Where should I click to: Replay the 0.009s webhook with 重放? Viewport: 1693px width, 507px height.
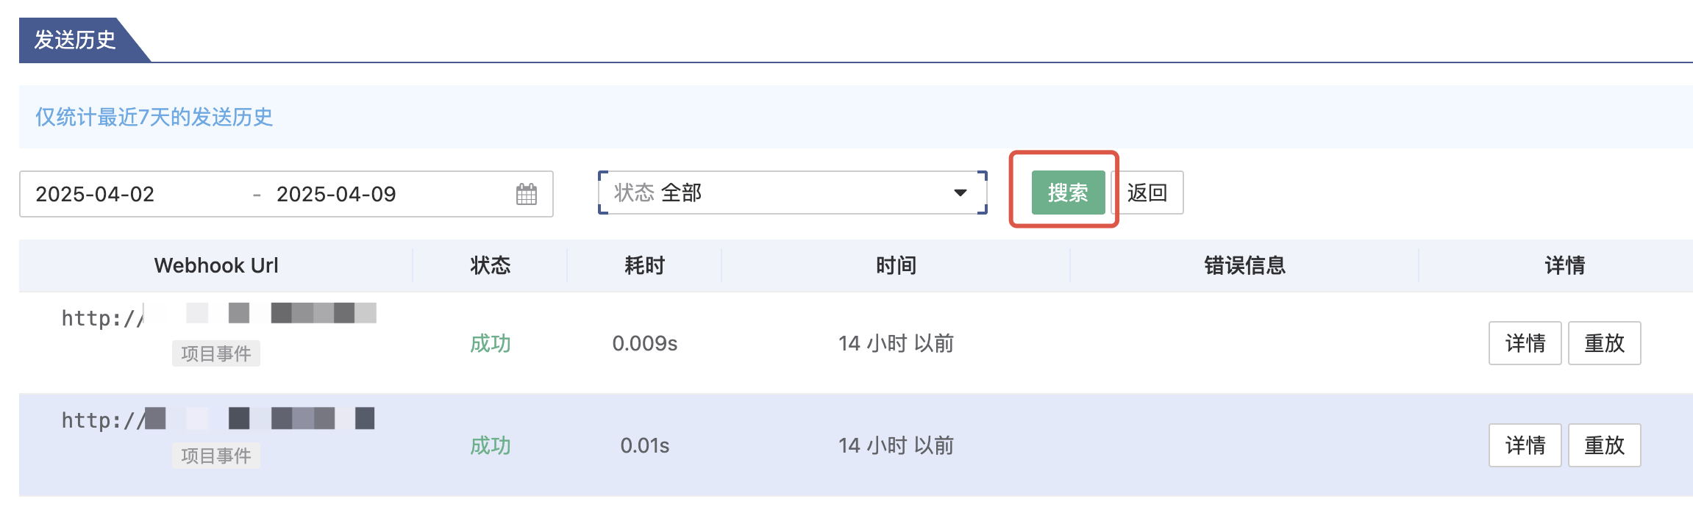click(x=1604, y=343)
